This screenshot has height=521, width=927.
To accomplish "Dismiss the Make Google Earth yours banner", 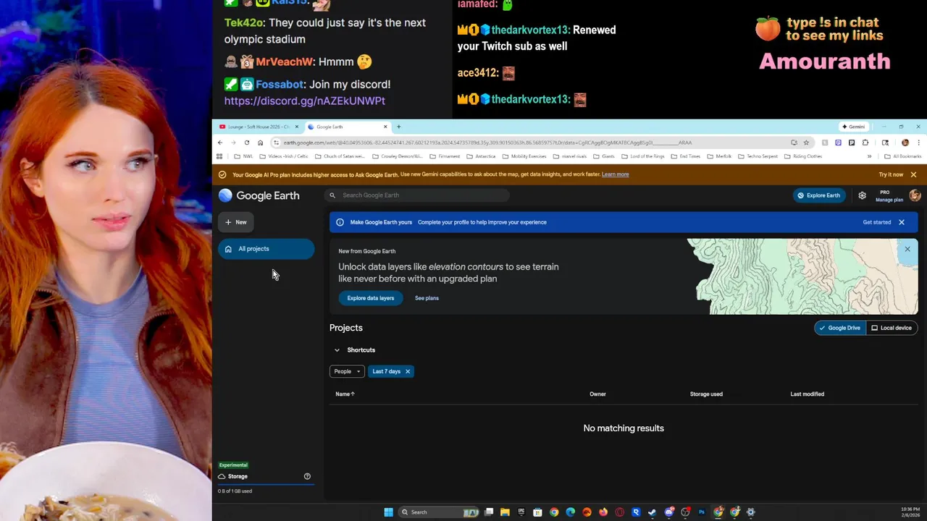I will [902, 222].
